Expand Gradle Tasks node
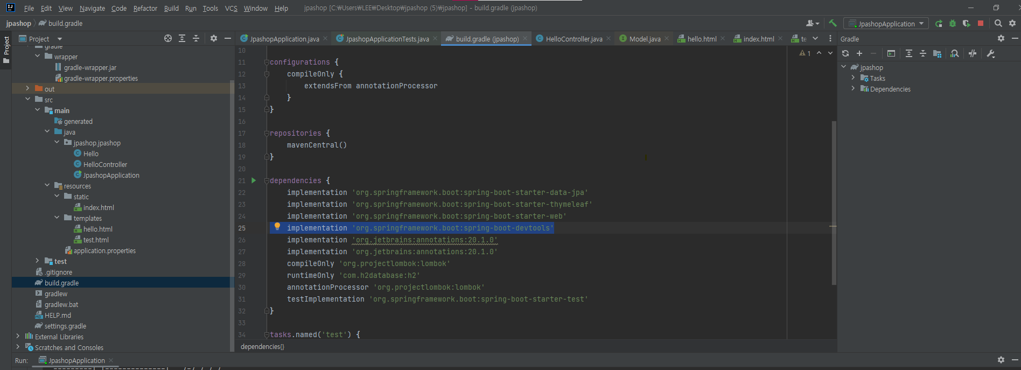 pos(853,78)
